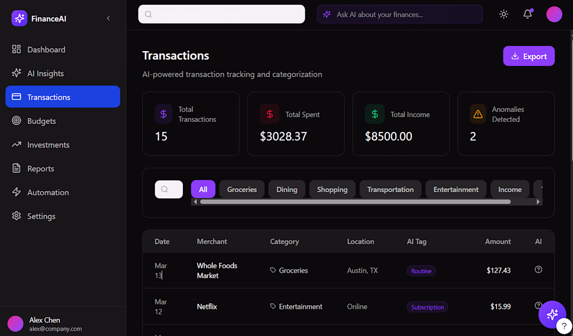Go to the Dashboard page
This screenshot has height=336, width=573.
tap(46, 49)
